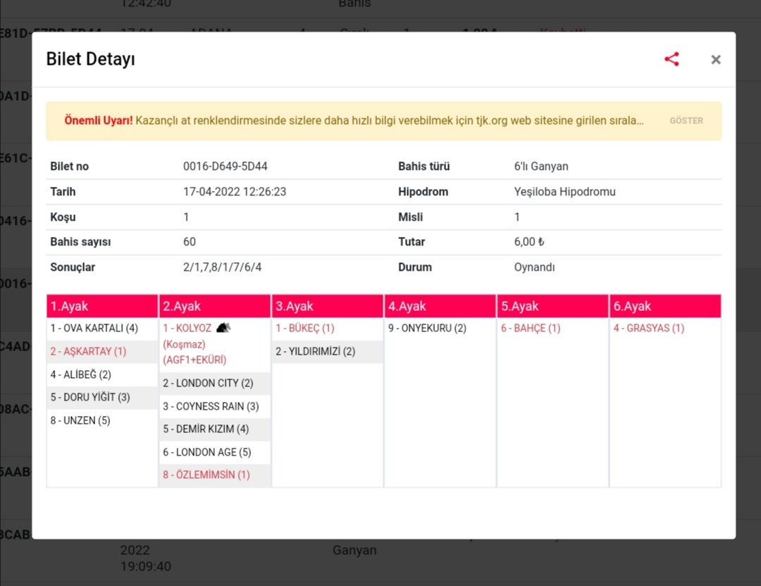
Task: Select the 6.Ayak column header
Action: [665, 306]
